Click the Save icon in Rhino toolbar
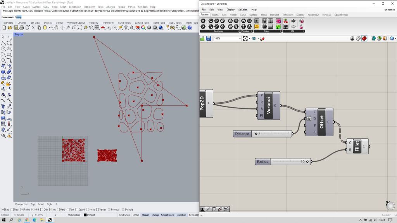 [16, 28]
